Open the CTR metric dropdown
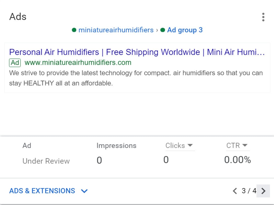 pos(238,146)
